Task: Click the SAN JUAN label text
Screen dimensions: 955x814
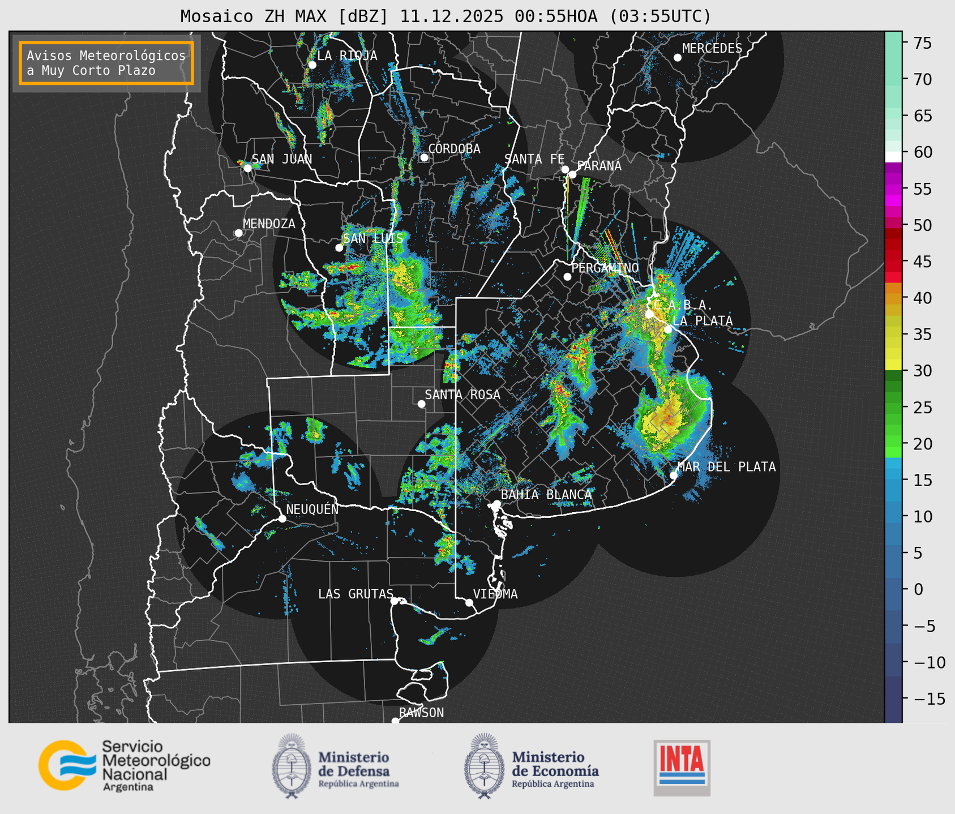Action: coord(282,159)
